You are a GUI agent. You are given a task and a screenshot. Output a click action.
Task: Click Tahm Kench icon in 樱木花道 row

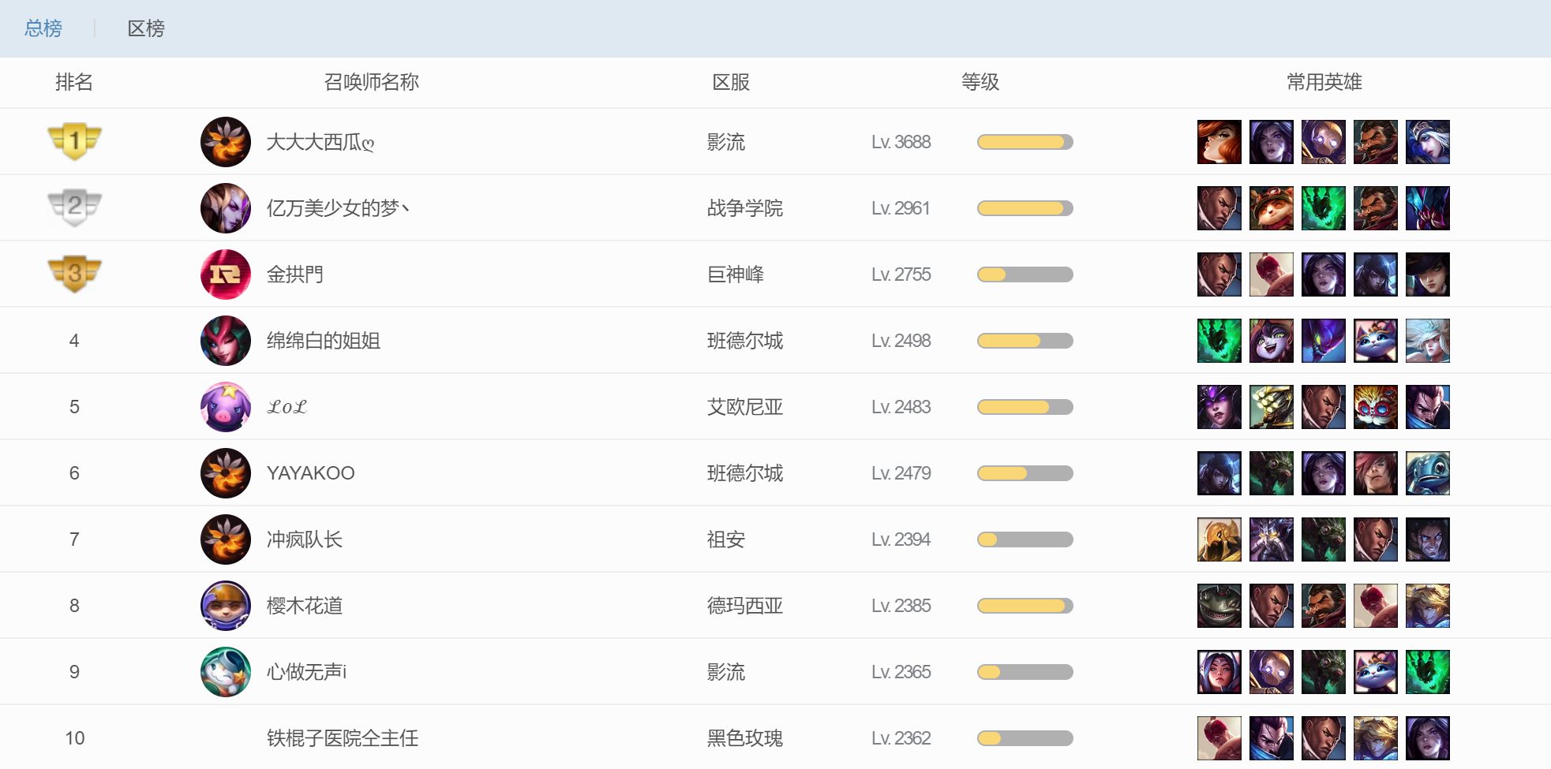coord(1219,606)
